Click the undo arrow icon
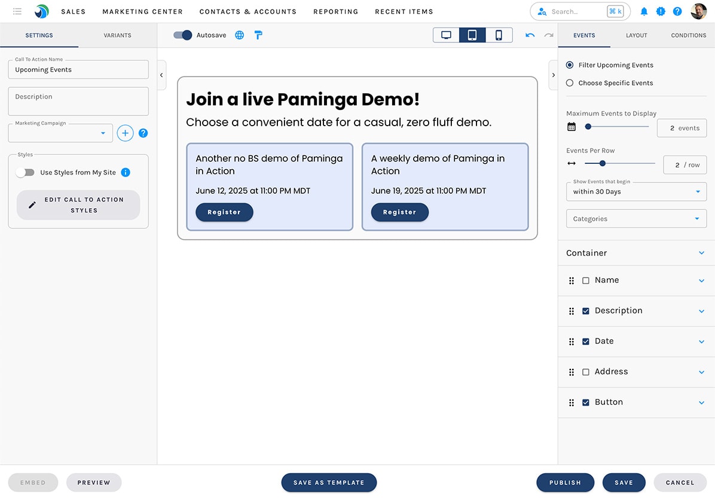The width and height of the screenshot is (715, 500). pos(530,35)
